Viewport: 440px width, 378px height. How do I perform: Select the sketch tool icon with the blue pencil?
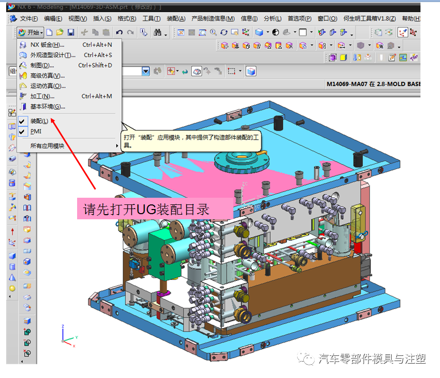click(402, 32)
